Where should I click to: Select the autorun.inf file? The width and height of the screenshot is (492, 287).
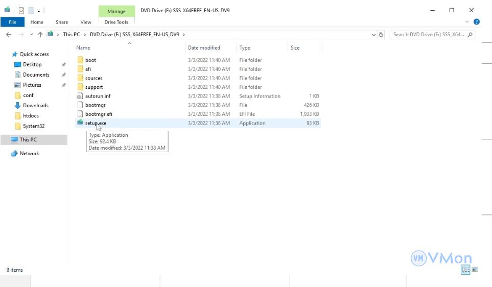(x=98, y=96)
